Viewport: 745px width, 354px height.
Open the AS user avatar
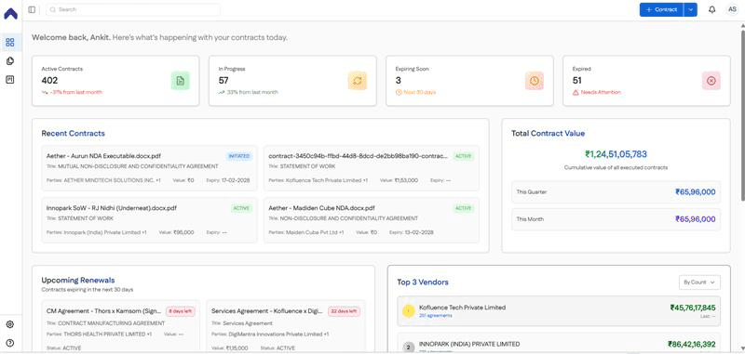click(x=732, y=9)
